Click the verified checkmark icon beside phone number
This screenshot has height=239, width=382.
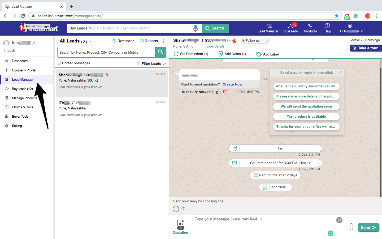click(229, 41)
